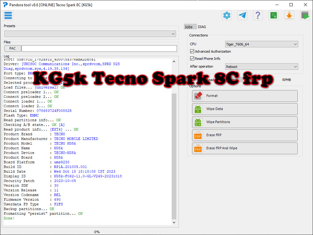
Task: Open the RPMB tab
Action: click(286, 80)
